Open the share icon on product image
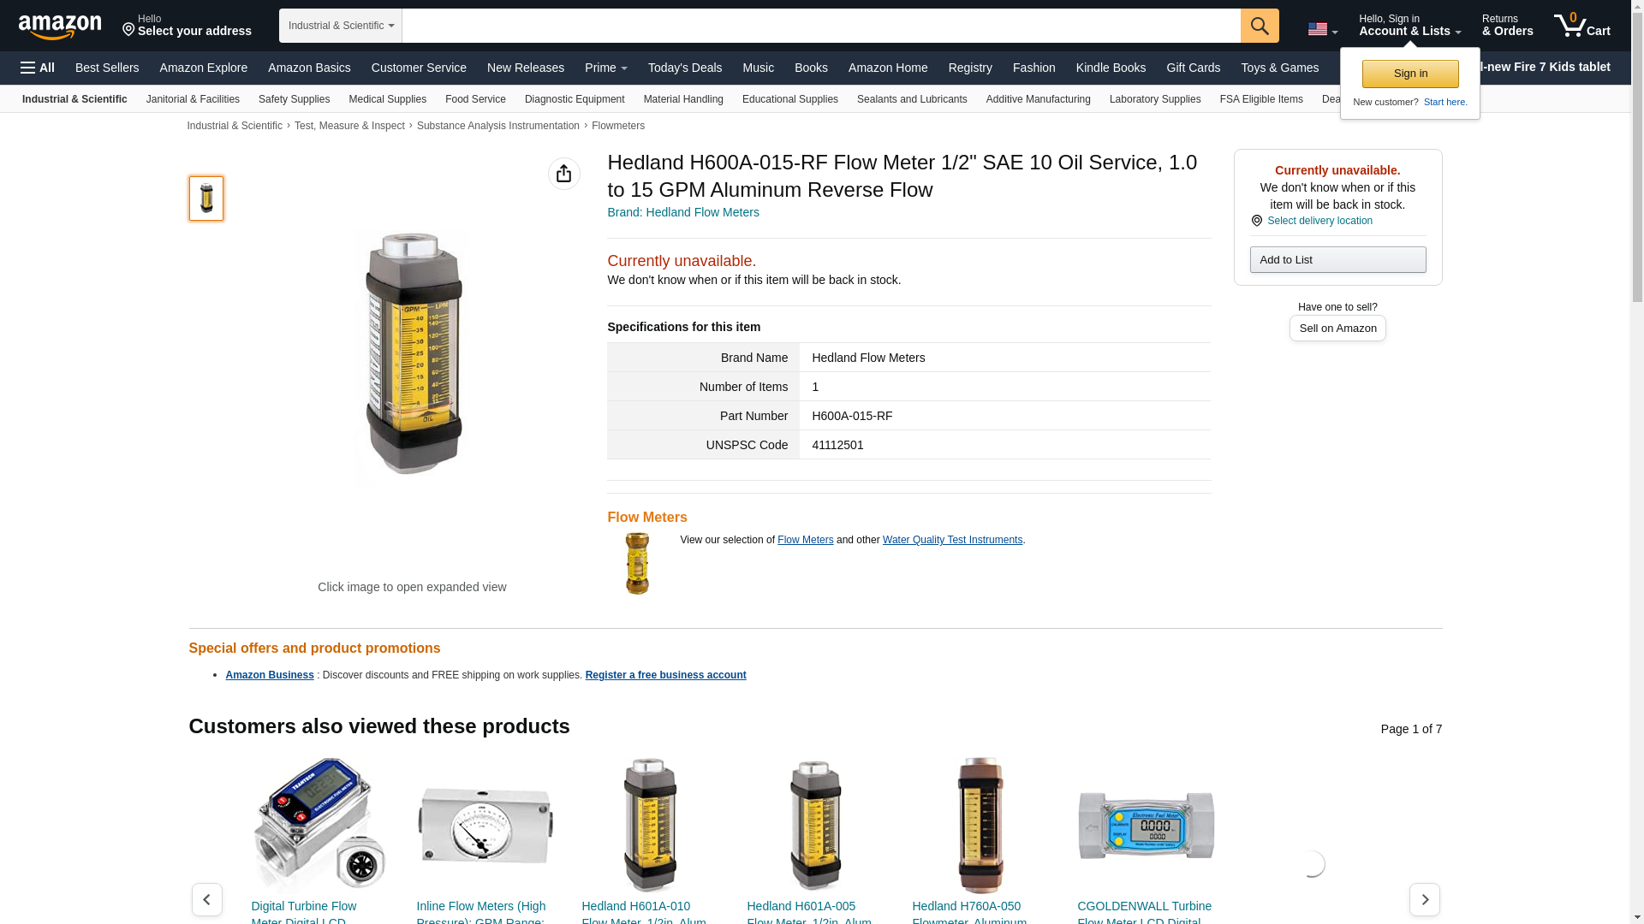 (x=564, y=174)
